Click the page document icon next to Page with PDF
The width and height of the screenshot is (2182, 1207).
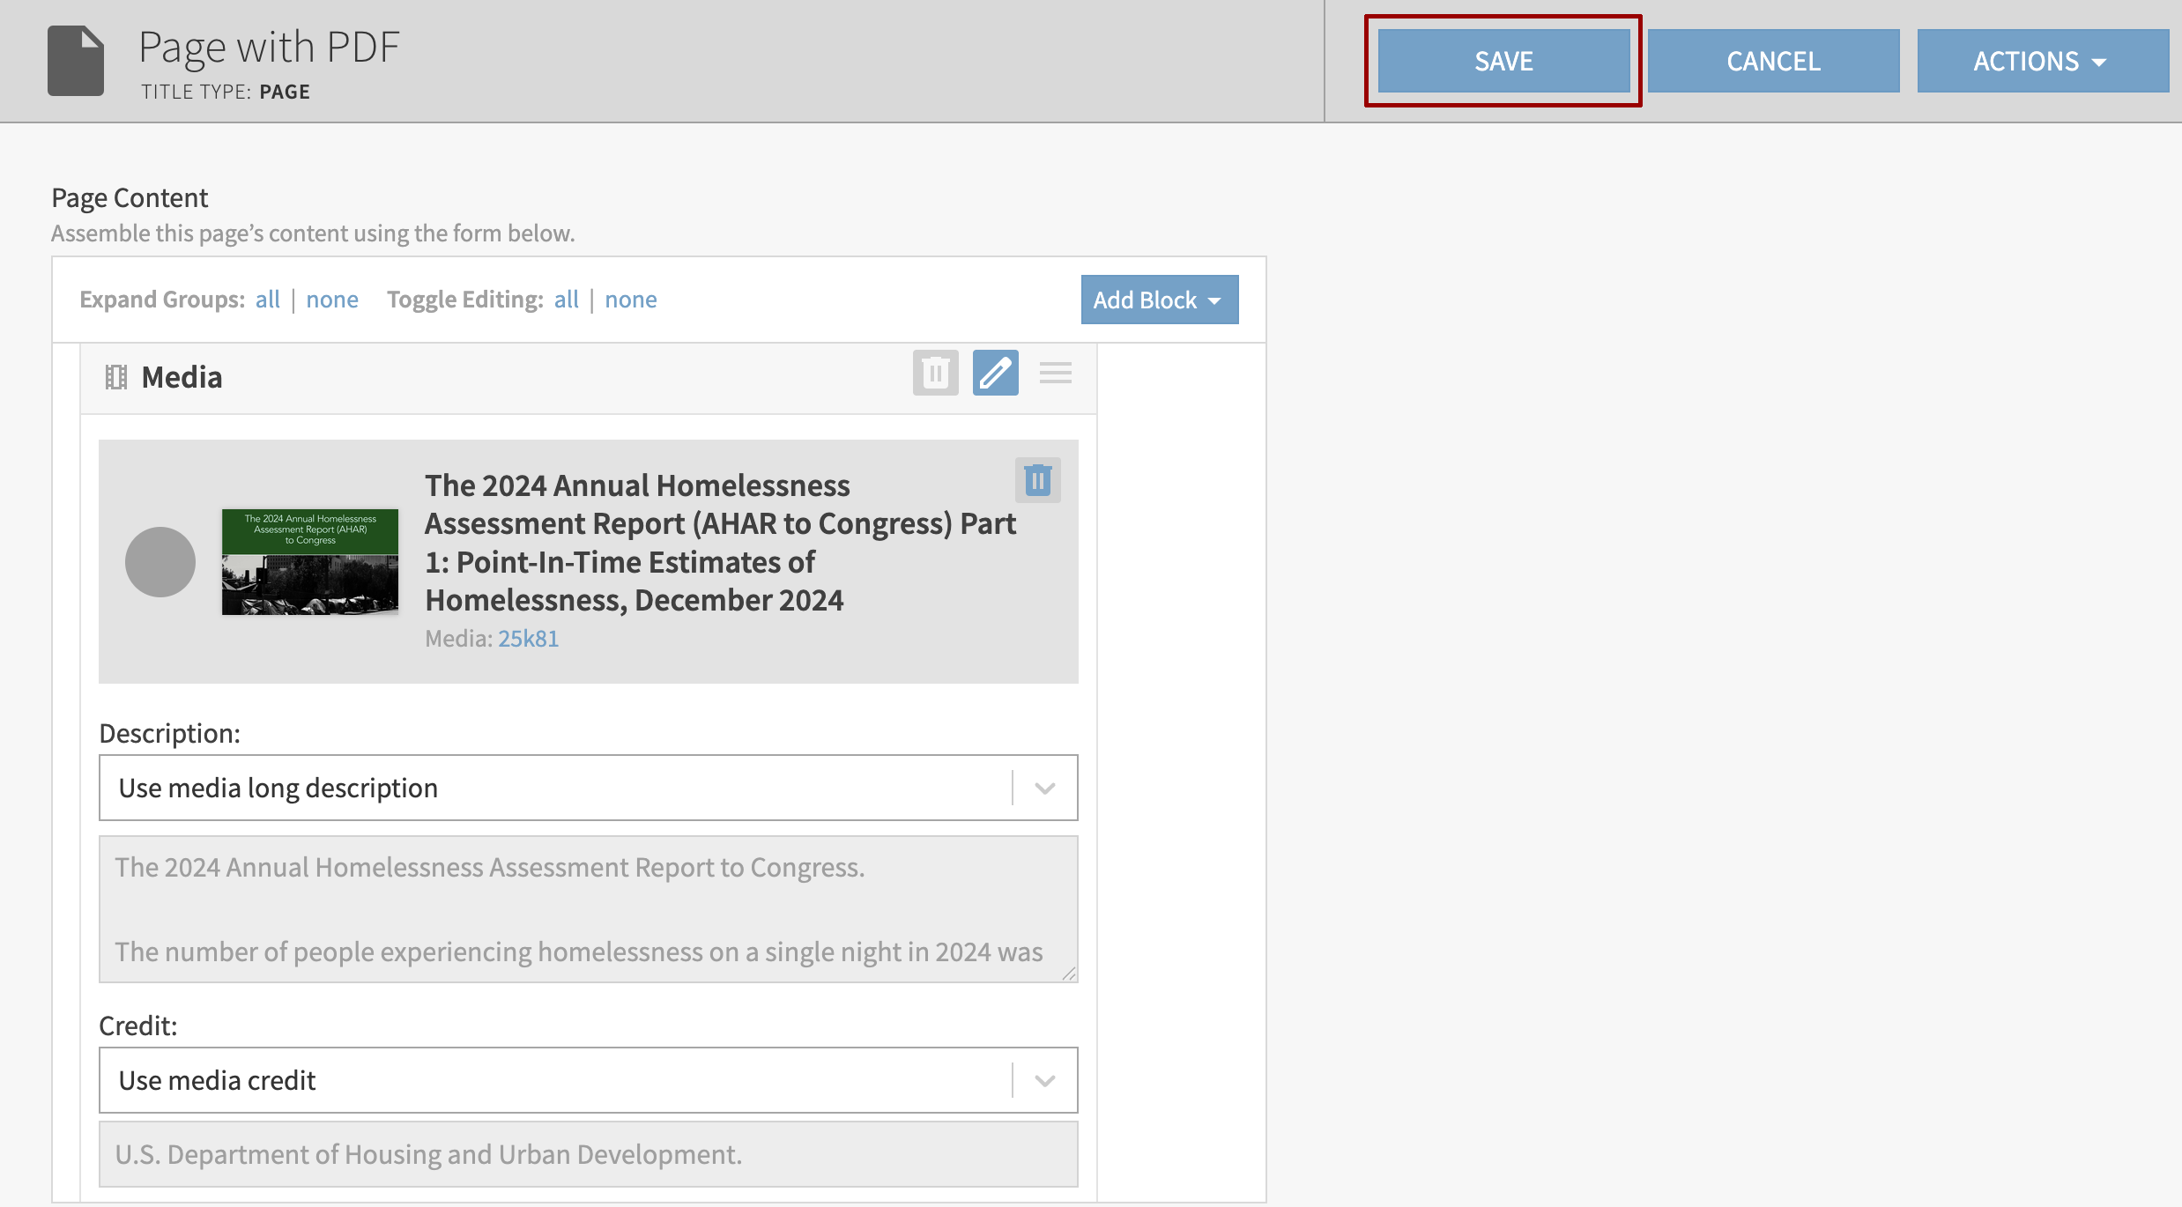coord(75,59)
